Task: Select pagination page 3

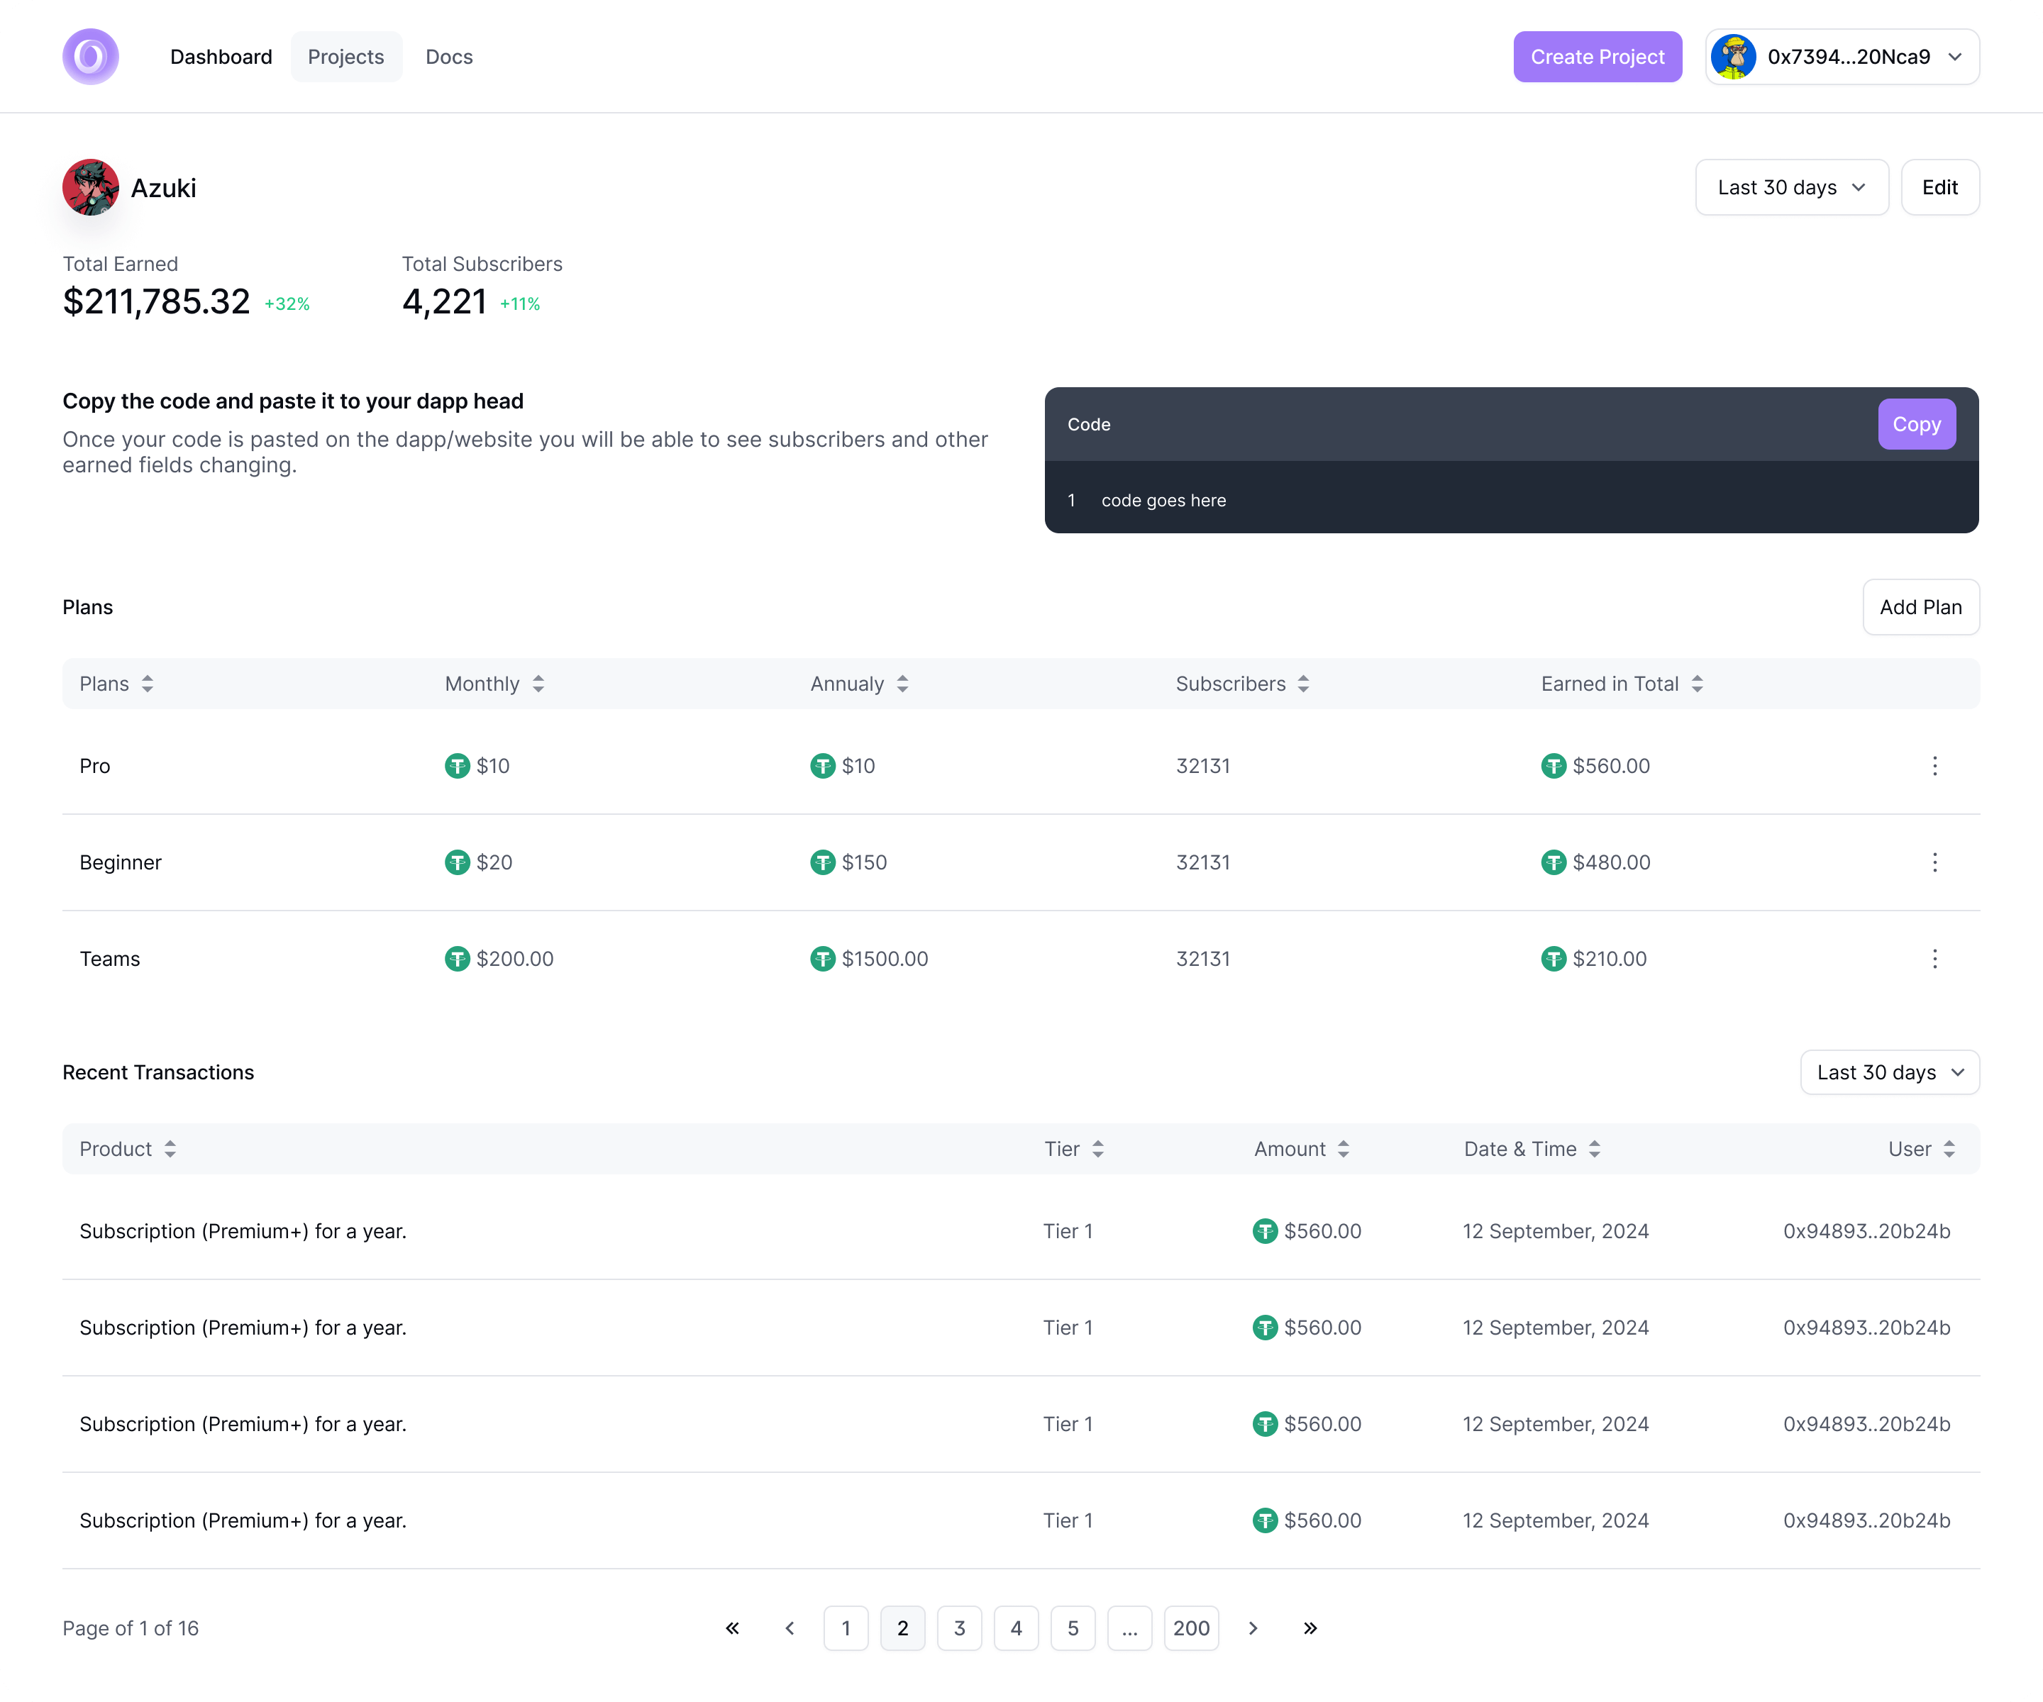Action: (x=959, y=1628)
